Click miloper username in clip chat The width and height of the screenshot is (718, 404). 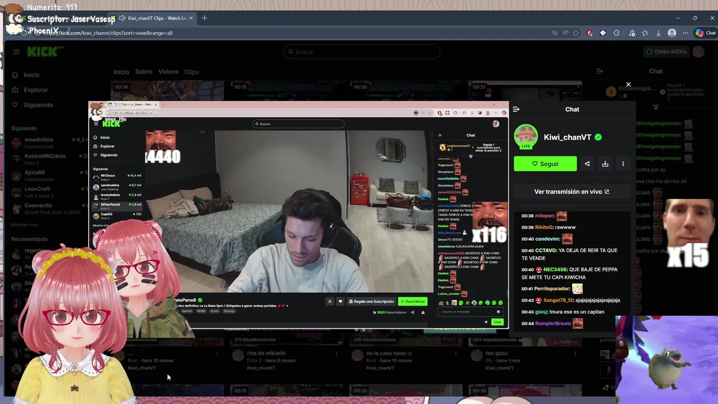(544, 216)
